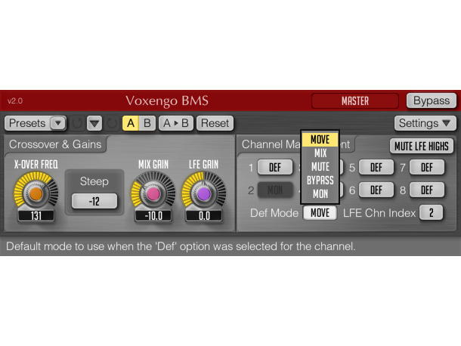Click the LFE Gain value 0.0
Viewport: 461px width, 346px height.
click(203, 216)
